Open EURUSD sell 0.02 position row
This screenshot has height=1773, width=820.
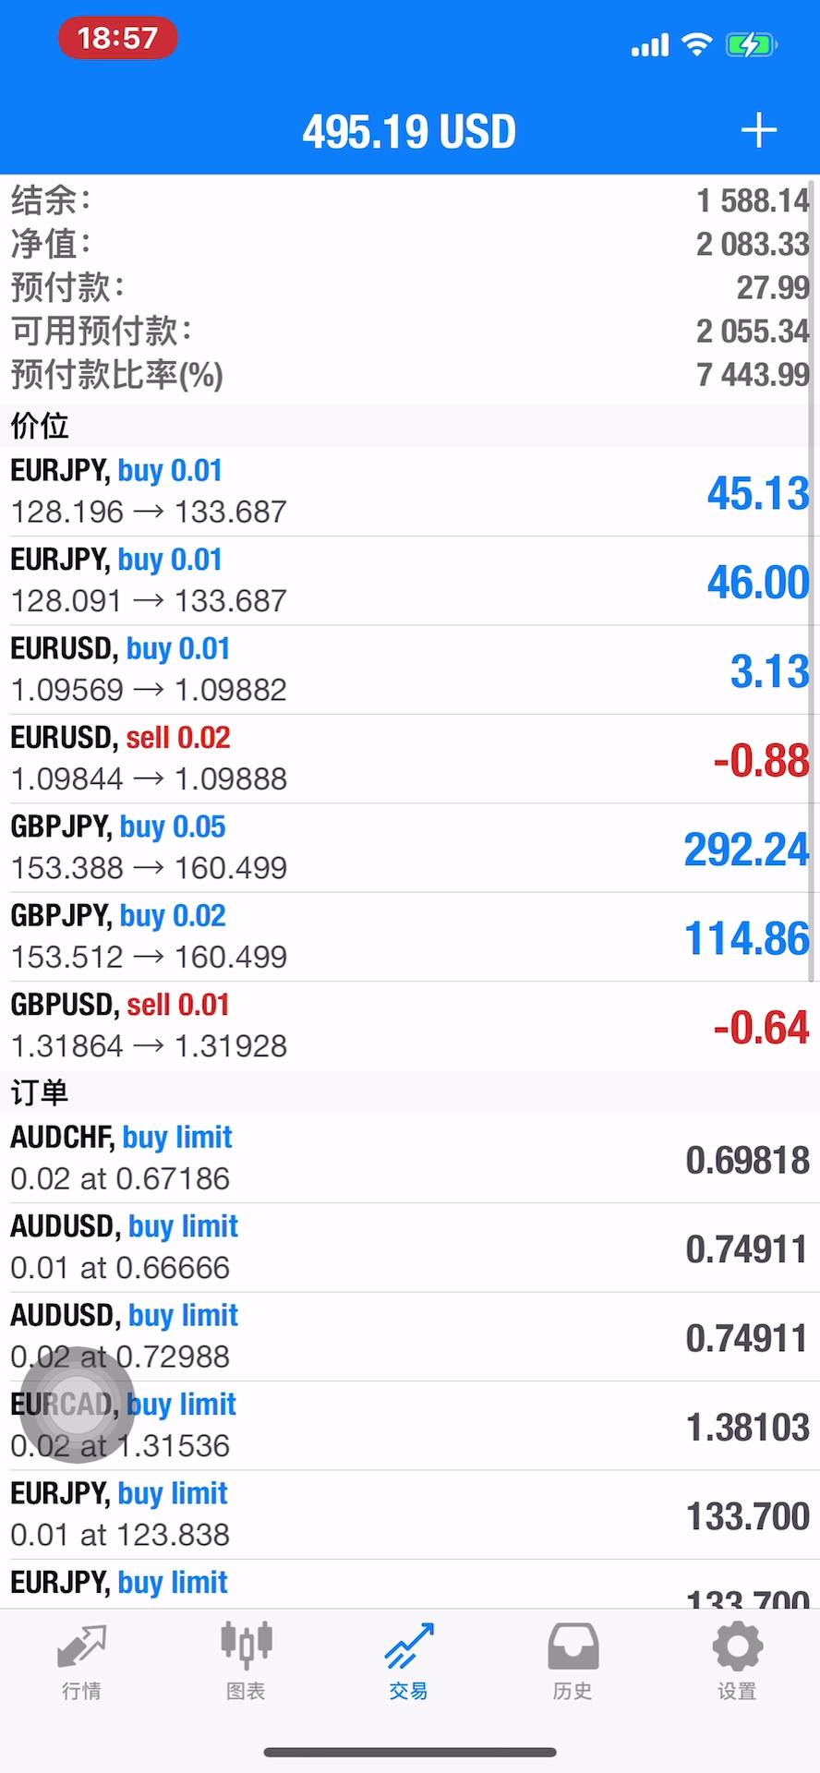pyautogui.click(x=410, y=758)
